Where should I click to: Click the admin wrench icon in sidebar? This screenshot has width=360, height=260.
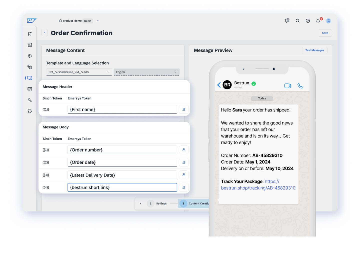tap(30, 100)
